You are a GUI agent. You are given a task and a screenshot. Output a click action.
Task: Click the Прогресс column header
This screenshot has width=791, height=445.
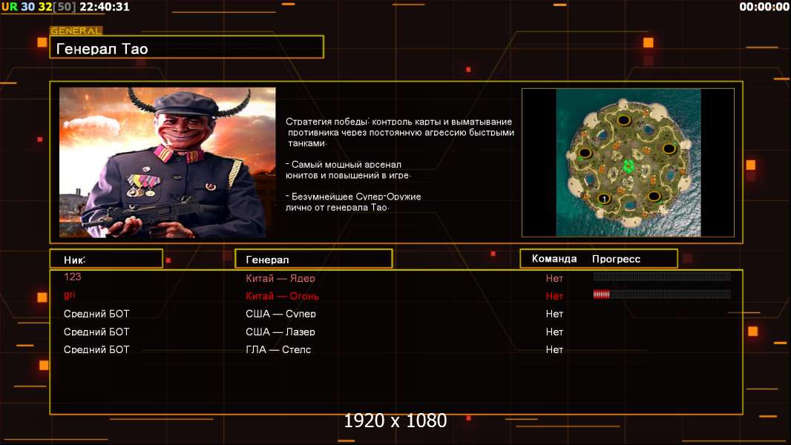coord(616,259)
